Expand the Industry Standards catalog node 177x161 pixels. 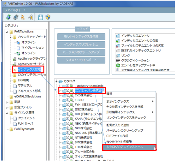coord(60,86)
